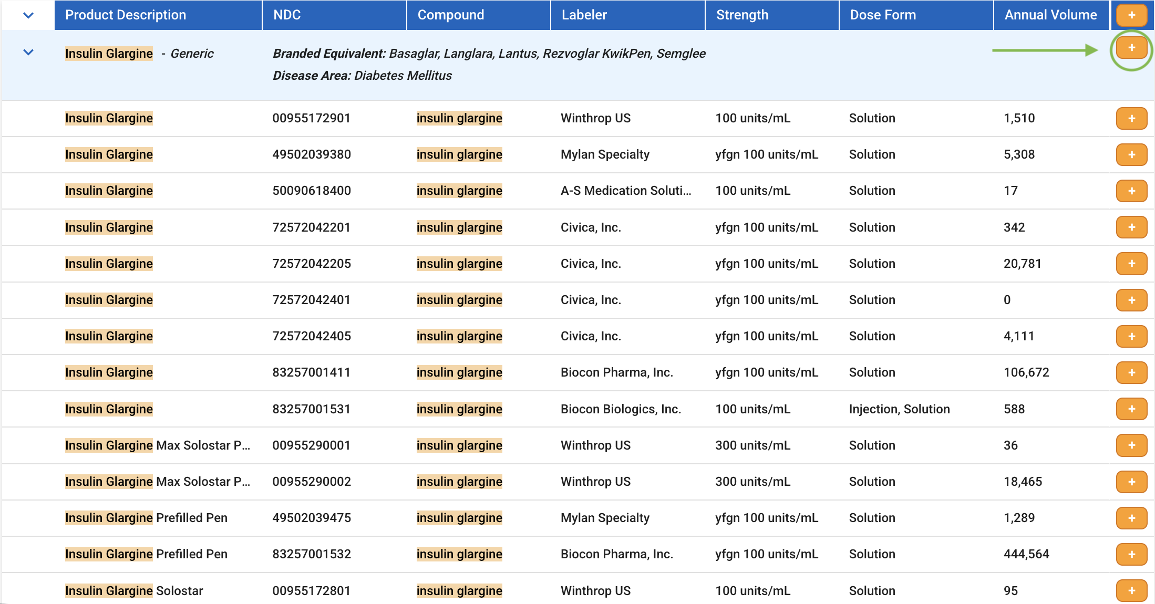Add NDC 00955172901 row with its plus
This screenshot has width=1155, height=604.
pyautogui.click(x=1131, y=118)
